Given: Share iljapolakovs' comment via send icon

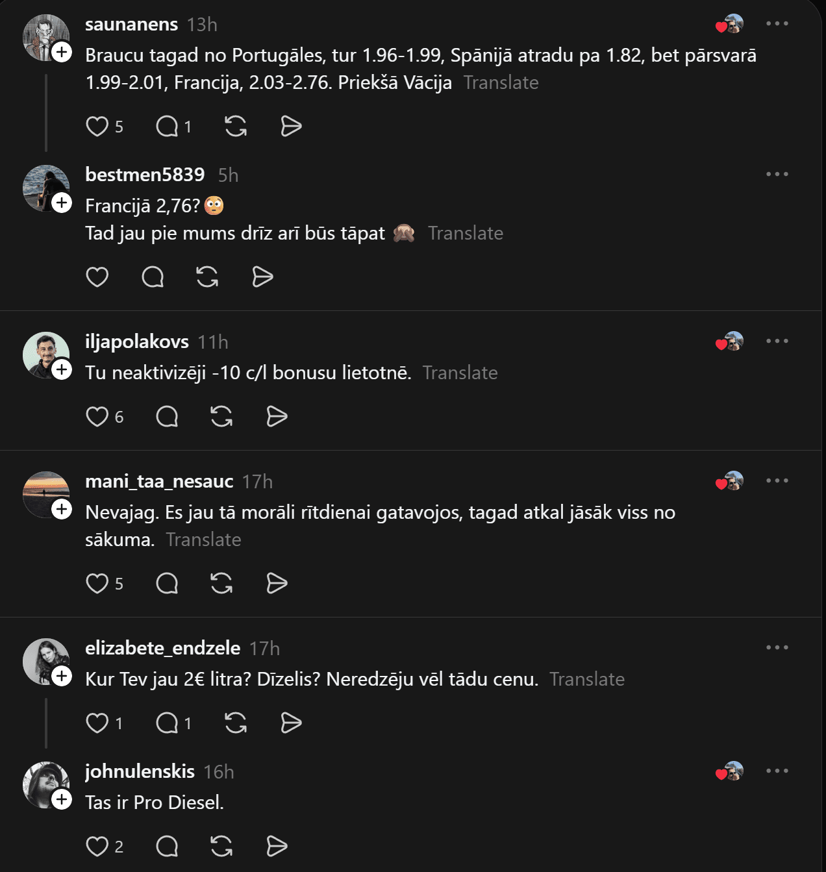Looking at the screenshot, I should (277, 416).
